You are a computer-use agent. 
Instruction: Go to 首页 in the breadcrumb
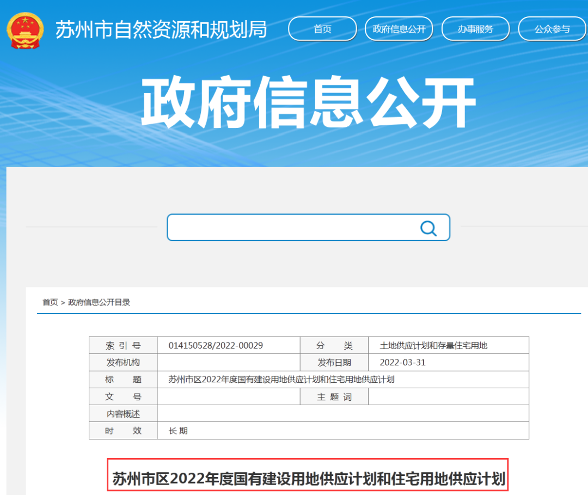(50, 302)
